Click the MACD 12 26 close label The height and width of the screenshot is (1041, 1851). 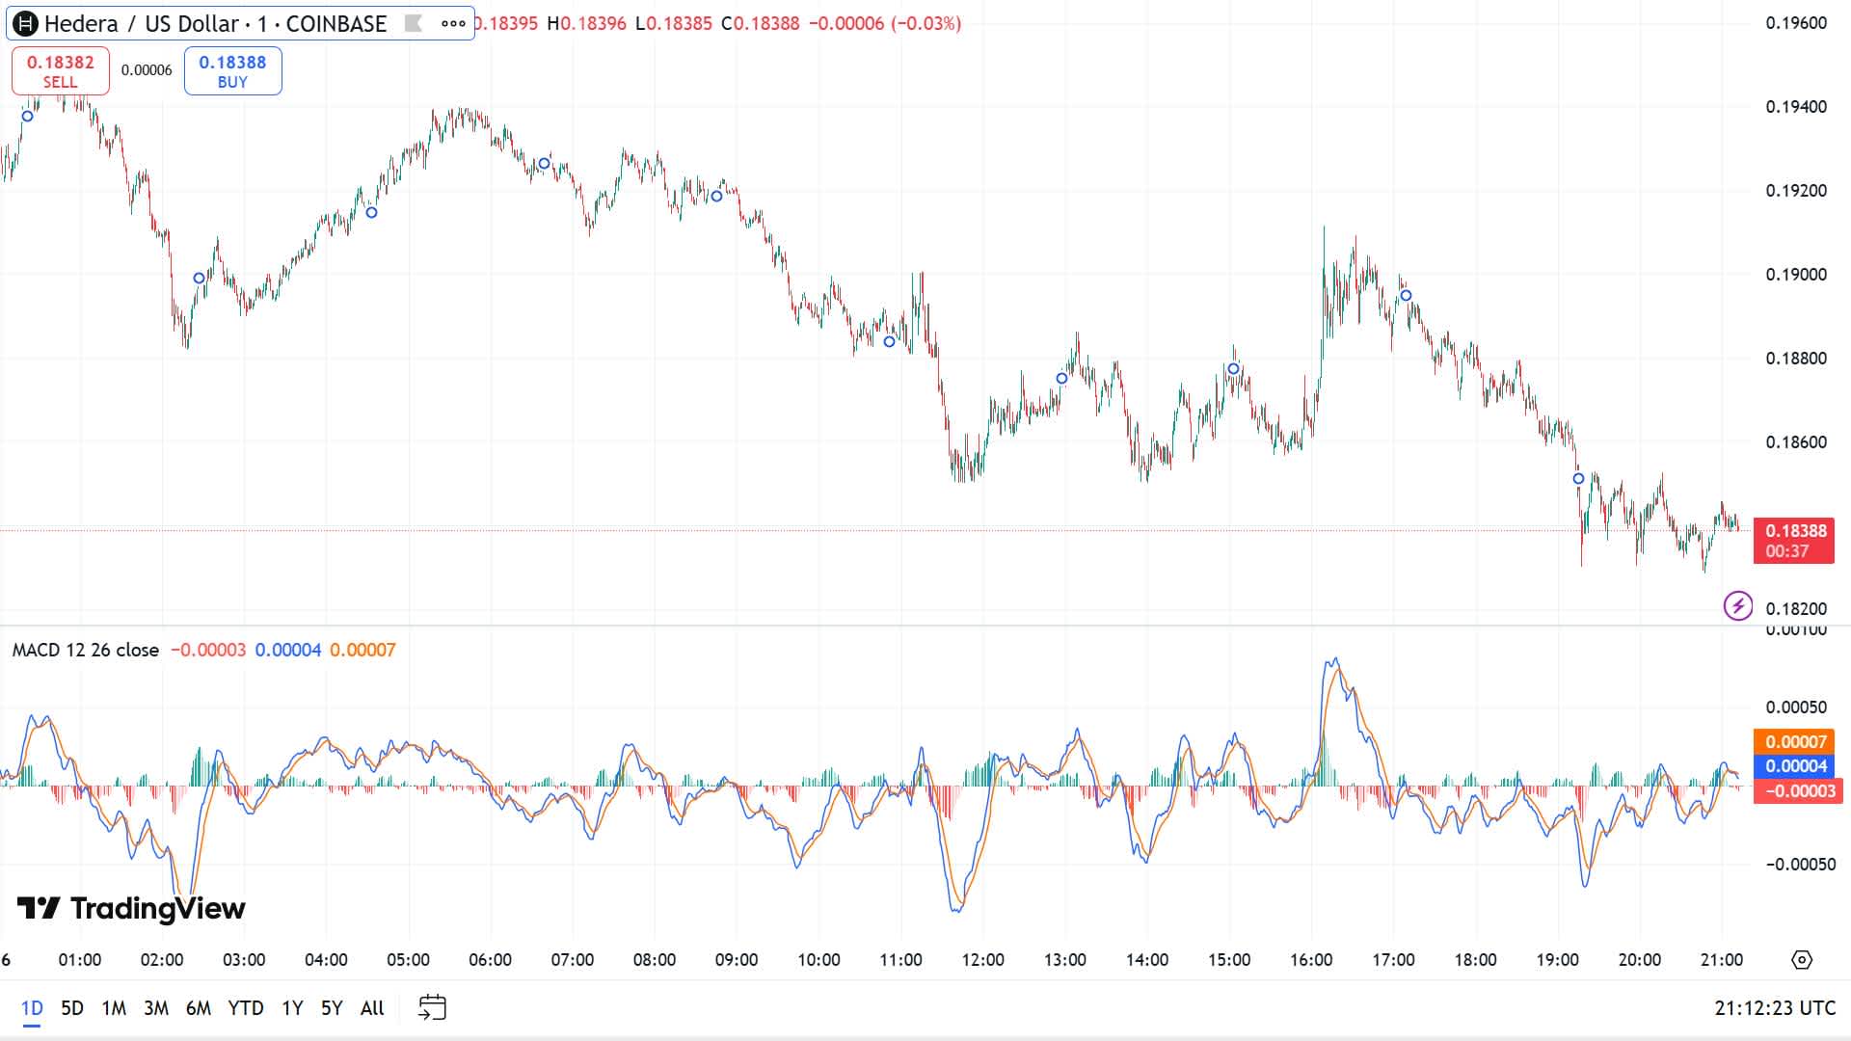coord(85,650)
